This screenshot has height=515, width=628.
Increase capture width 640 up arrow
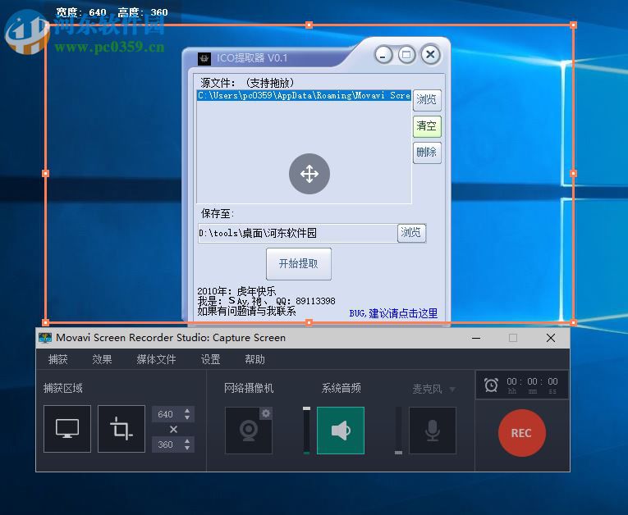click(x=187, y=411)
